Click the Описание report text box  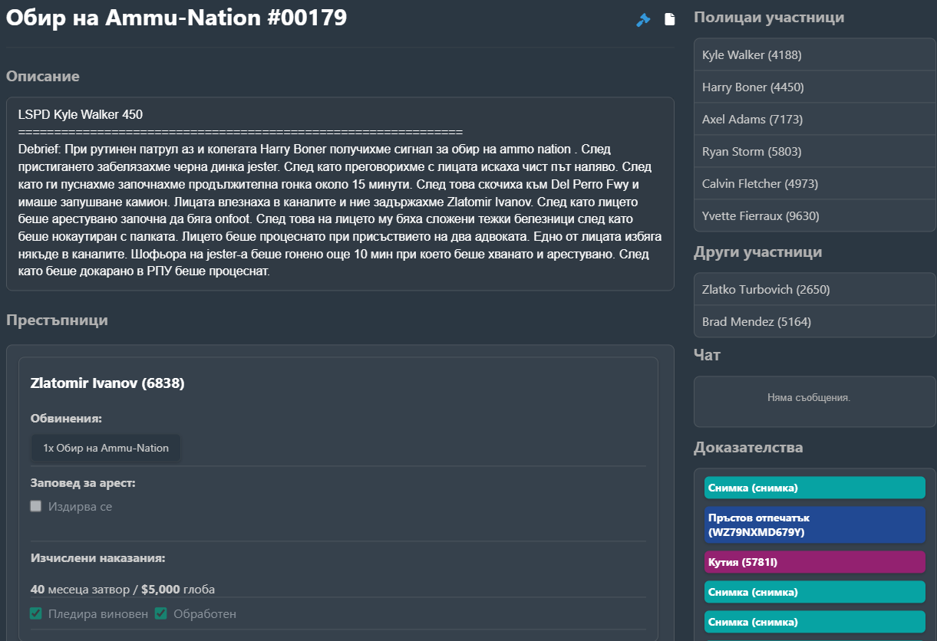click(x=340, y=193)
